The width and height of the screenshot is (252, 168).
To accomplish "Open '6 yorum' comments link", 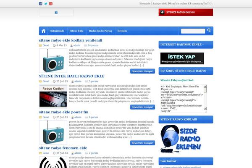I will click(x=94, y=117).
